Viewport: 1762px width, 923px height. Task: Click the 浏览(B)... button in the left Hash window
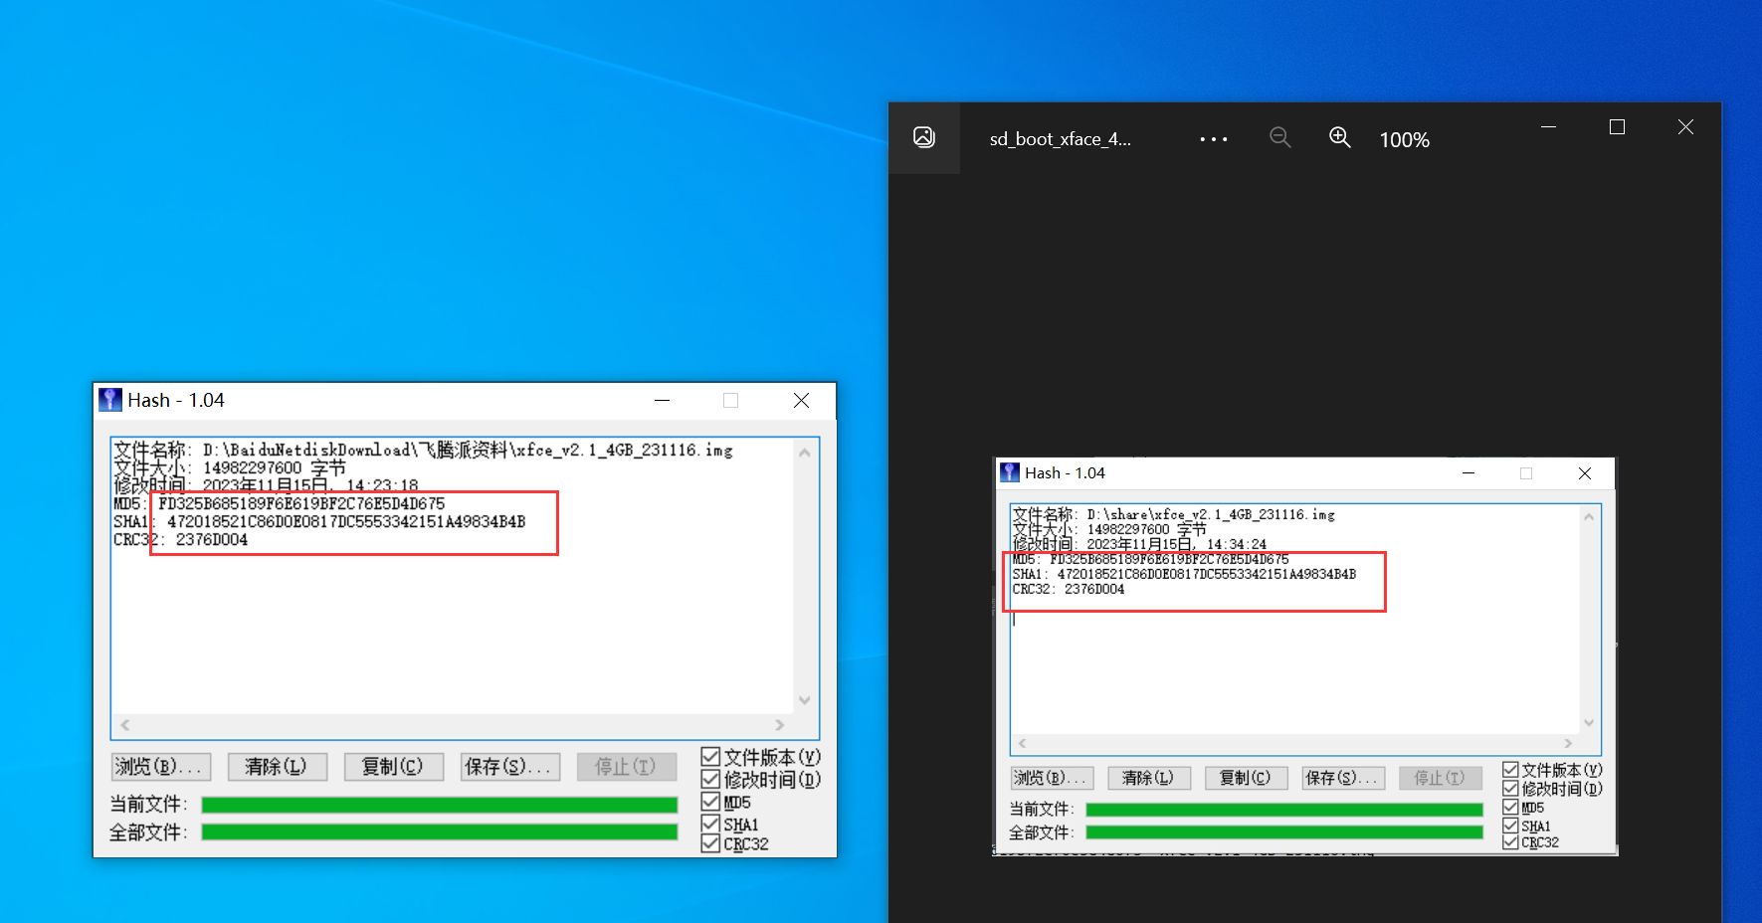coord(161,766)
